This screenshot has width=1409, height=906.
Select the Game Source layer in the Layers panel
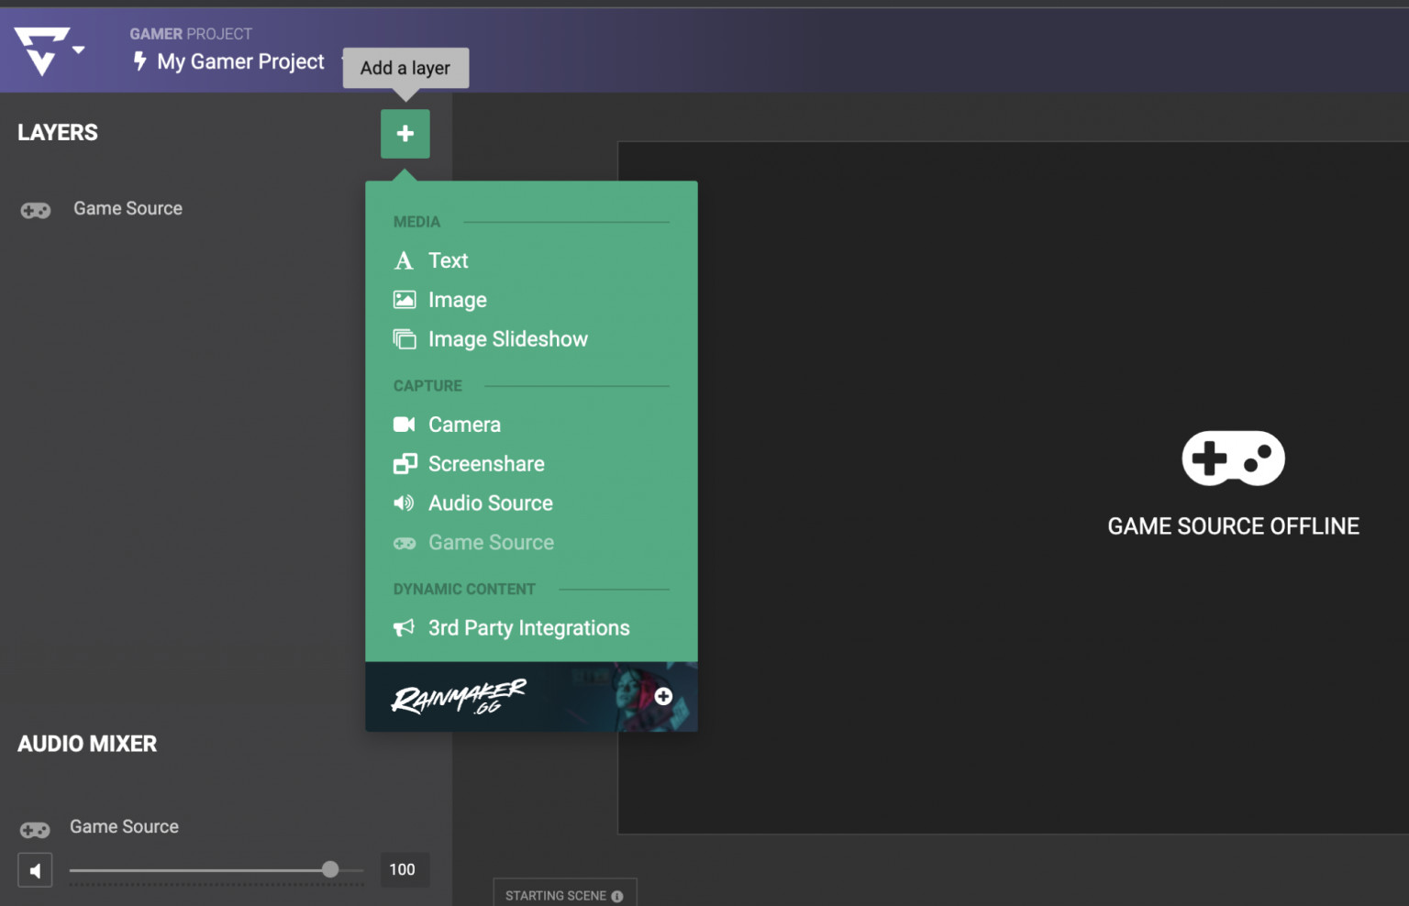tap(128, 209)
